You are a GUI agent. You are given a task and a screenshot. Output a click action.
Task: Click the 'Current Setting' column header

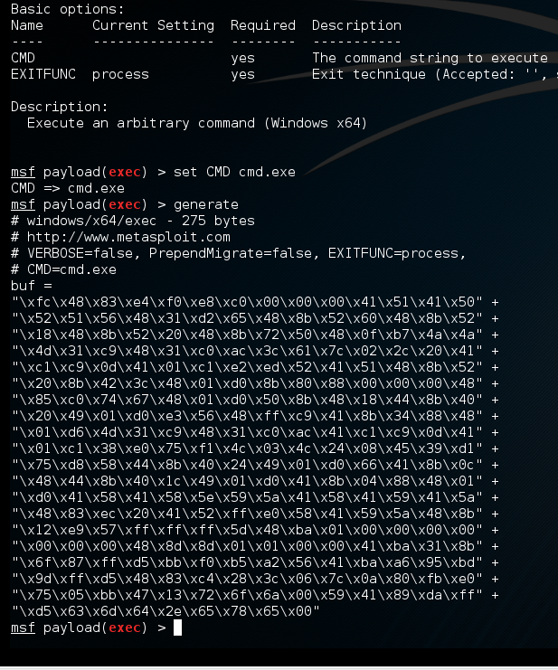(x=153, y=25)
